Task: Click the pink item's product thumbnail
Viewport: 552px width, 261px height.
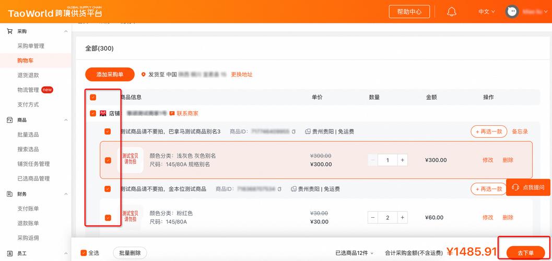Action: click(130, 216)
